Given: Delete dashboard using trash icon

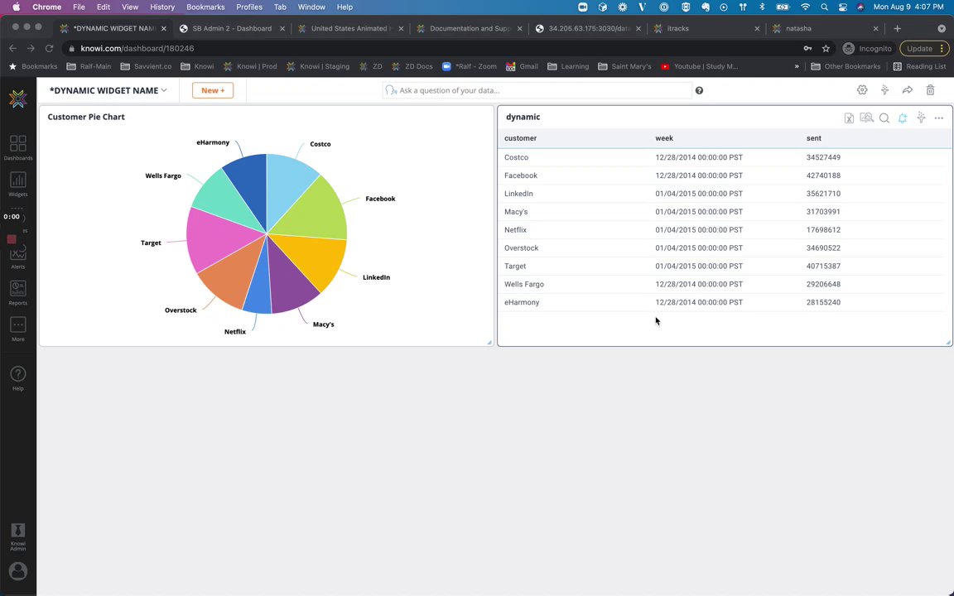Looking at the screenshot, I should (x=930, y=90).
